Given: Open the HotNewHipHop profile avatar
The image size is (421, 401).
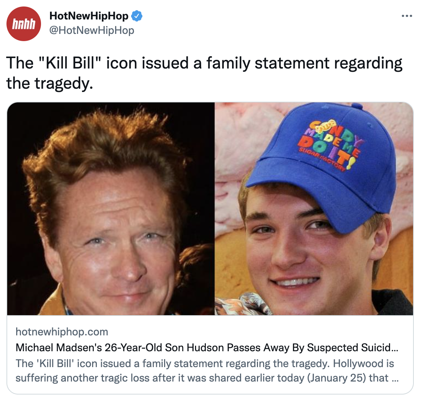Looking at the screenshot, I should pyautogui.click(x=24, y=24).
